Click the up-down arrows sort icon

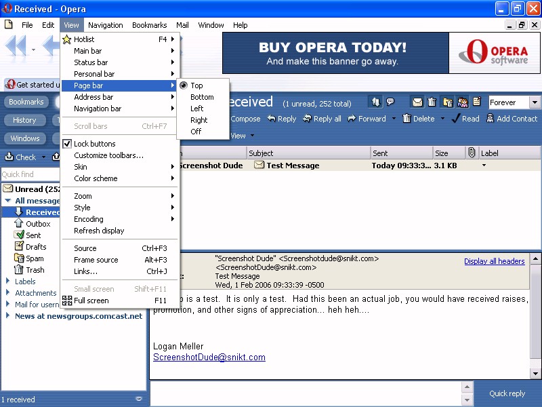pyautogui.click(x=376, y=102)
